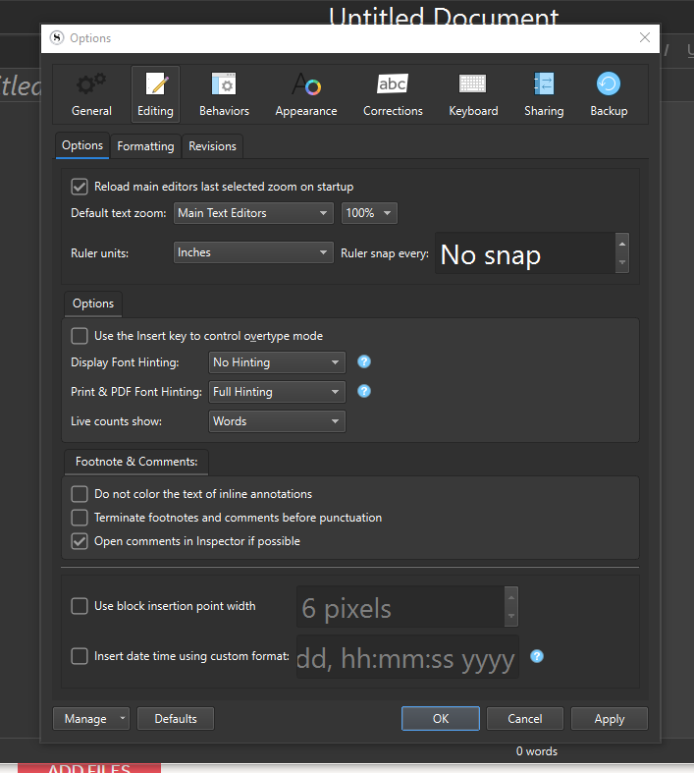
Task: Click the Cancel button
Action: (x=524, y=719)
